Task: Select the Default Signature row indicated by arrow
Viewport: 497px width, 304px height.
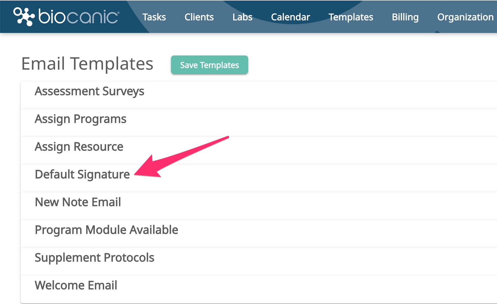Action: pos(82,174)
